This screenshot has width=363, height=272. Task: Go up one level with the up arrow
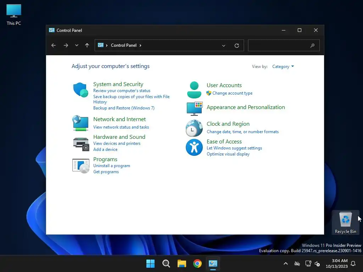click(87, 45)
